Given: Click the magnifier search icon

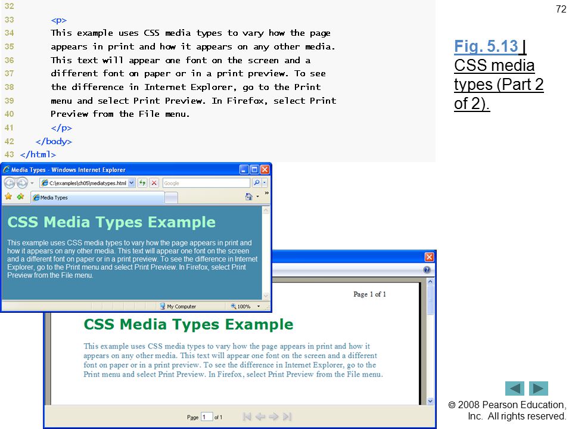Looking at the screenshot, I should coord(257,183).
